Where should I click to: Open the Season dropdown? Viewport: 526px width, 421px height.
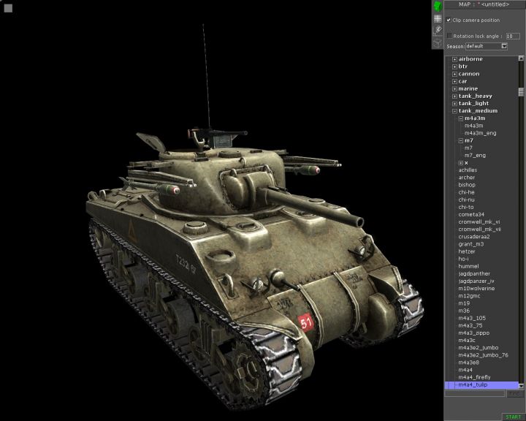pyautogui.click(x=503, y=46)
